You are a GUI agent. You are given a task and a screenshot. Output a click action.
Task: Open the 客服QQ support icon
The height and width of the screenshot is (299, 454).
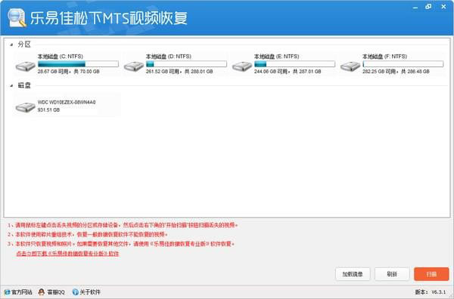click(x=42, y=292)
